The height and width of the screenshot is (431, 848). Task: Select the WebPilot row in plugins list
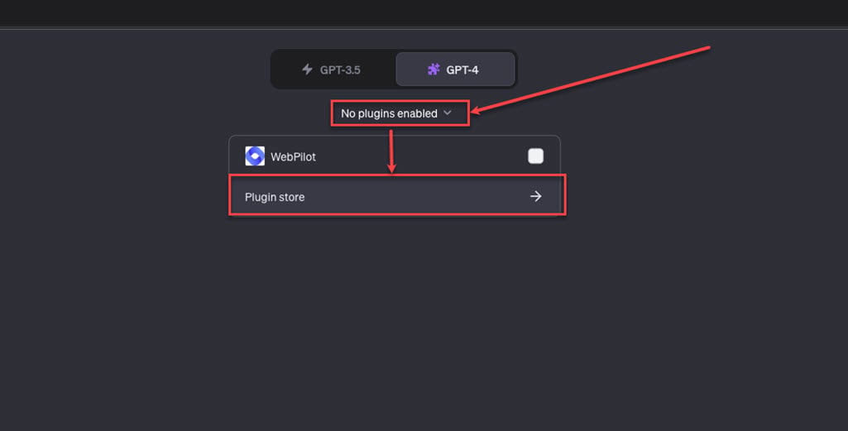pyautogui.click(x=395, y=156)
